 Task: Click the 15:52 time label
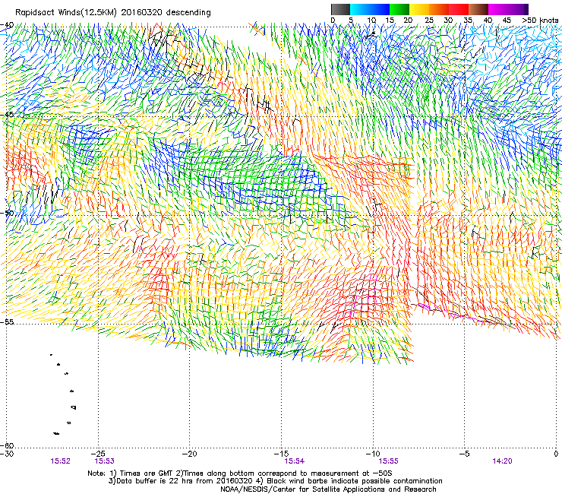pyautogui.click(x=60, y=461)
